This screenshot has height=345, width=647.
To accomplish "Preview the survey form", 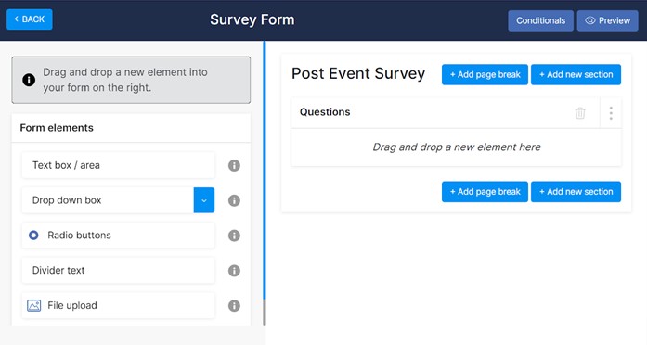I will pos(607,20).
